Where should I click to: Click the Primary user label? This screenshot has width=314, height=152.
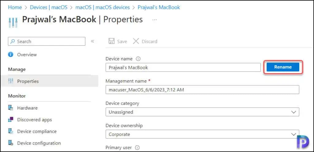[119, 148]
